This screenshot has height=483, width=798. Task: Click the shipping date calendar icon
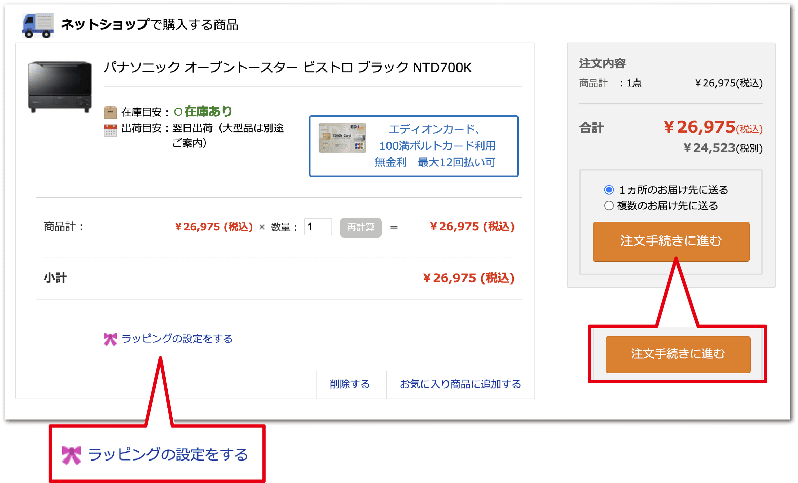coord(110,130)
